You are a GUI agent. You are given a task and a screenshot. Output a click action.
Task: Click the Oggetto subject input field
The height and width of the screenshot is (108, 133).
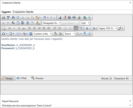(72, 12)
